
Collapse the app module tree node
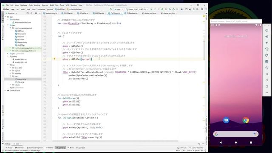click(6, 17)
